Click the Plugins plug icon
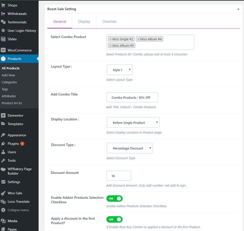Screen dimensions: 244x231 click(x=3, y=143)
